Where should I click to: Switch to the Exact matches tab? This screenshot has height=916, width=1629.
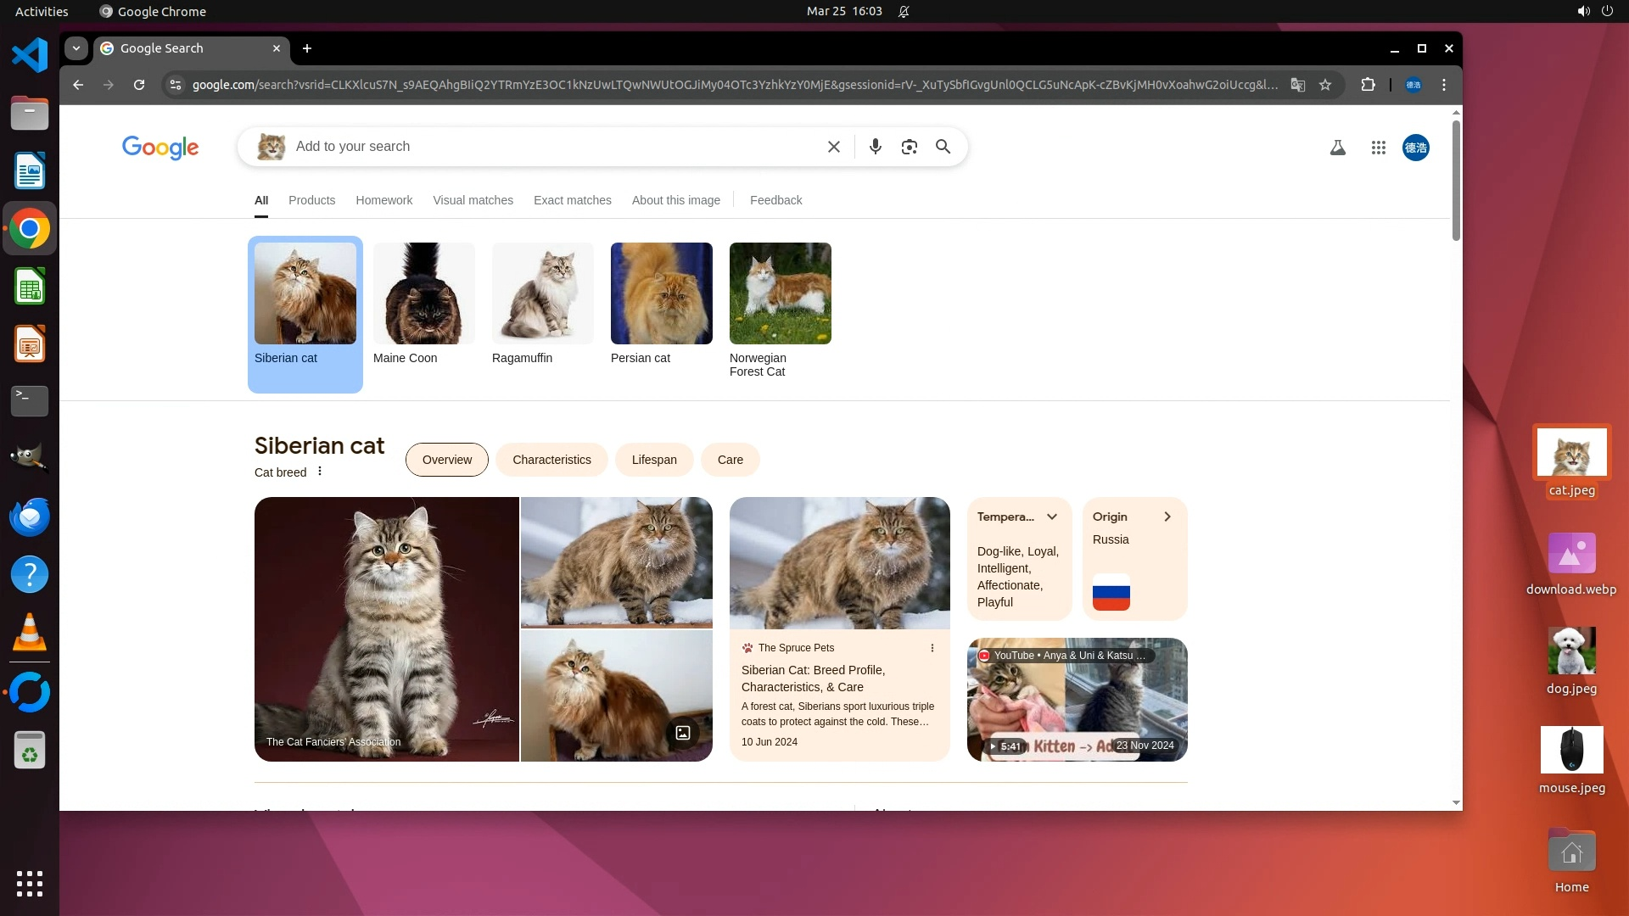click(x=572, y=200)
